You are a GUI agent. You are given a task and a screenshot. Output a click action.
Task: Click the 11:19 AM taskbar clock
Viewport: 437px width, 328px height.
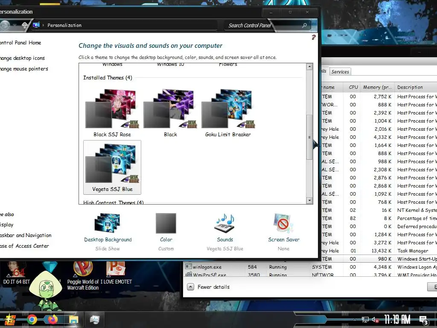[x=397, y=319]
